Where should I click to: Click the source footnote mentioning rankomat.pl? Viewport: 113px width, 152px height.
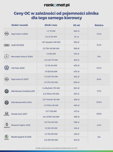[57, 148]
